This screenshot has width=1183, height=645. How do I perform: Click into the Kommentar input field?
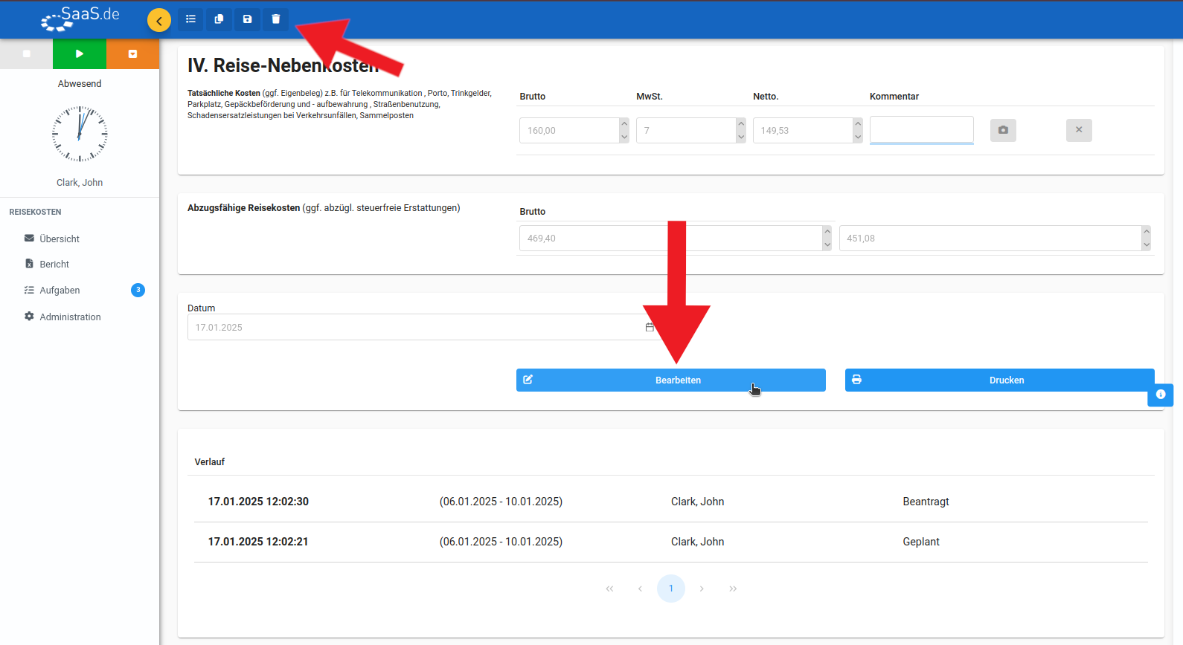coord(922,130)
